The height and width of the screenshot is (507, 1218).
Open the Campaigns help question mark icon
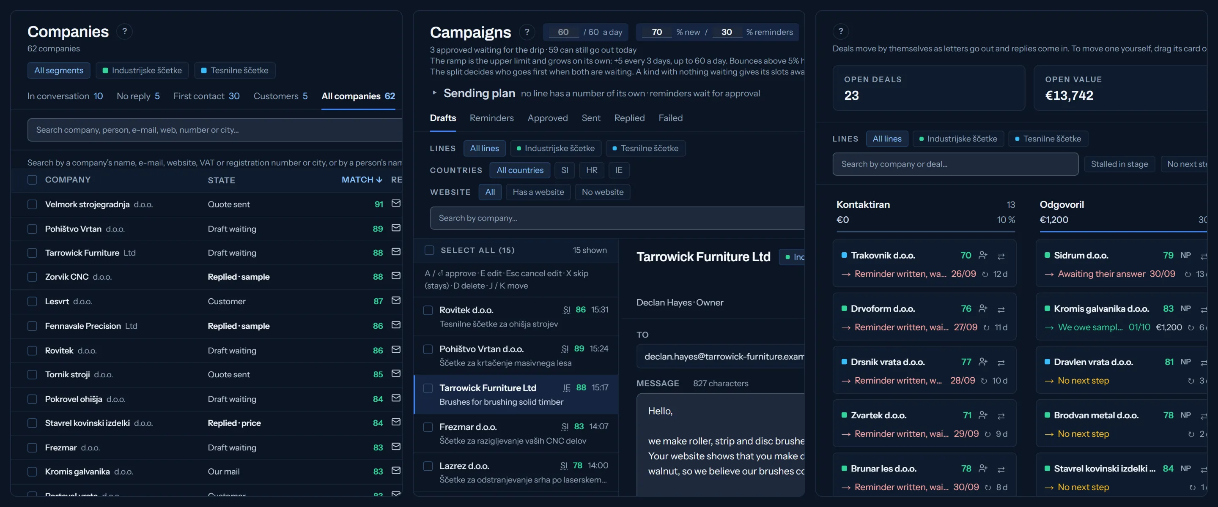tap(527, 32)
